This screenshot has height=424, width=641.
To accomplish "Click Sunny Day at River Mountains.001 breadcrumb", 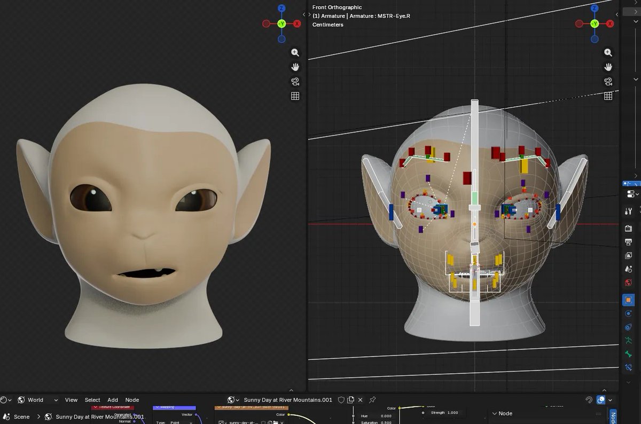I will [x=100, y=417].
